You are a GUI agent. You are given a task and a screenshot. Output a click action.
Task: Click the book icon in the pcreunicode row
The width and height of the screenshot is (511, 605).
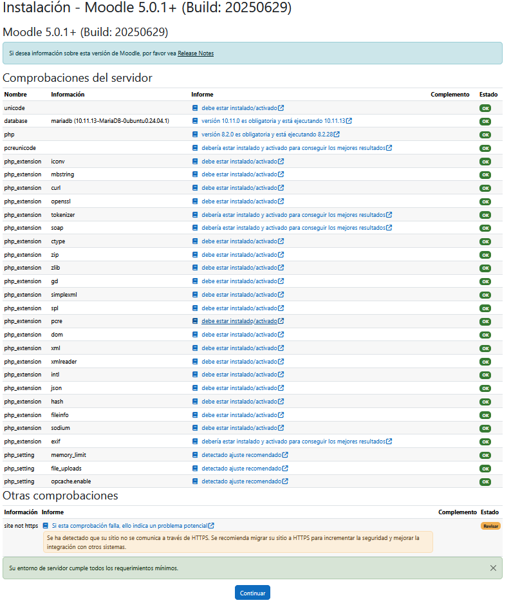195,148
